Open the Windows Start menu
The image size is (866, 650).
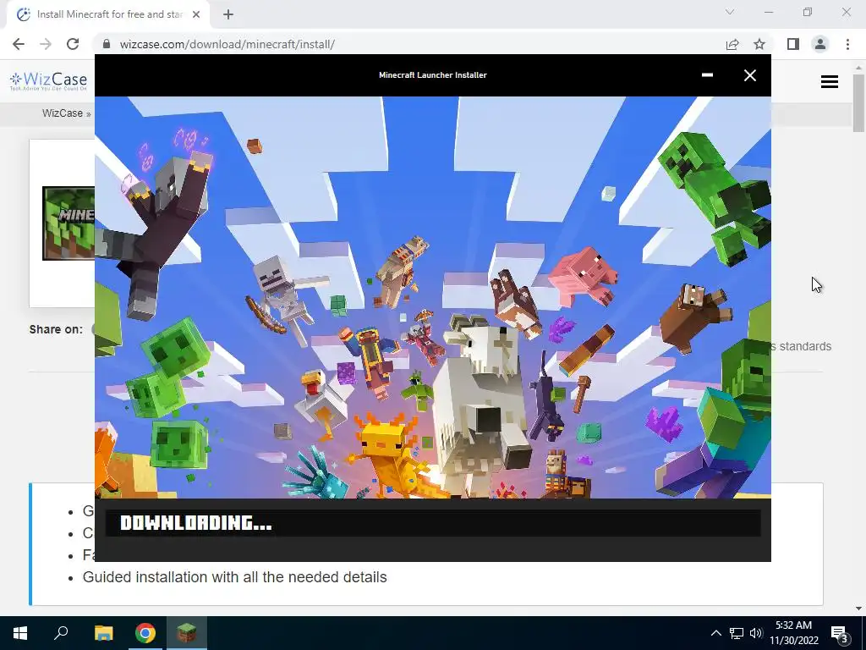20,633
